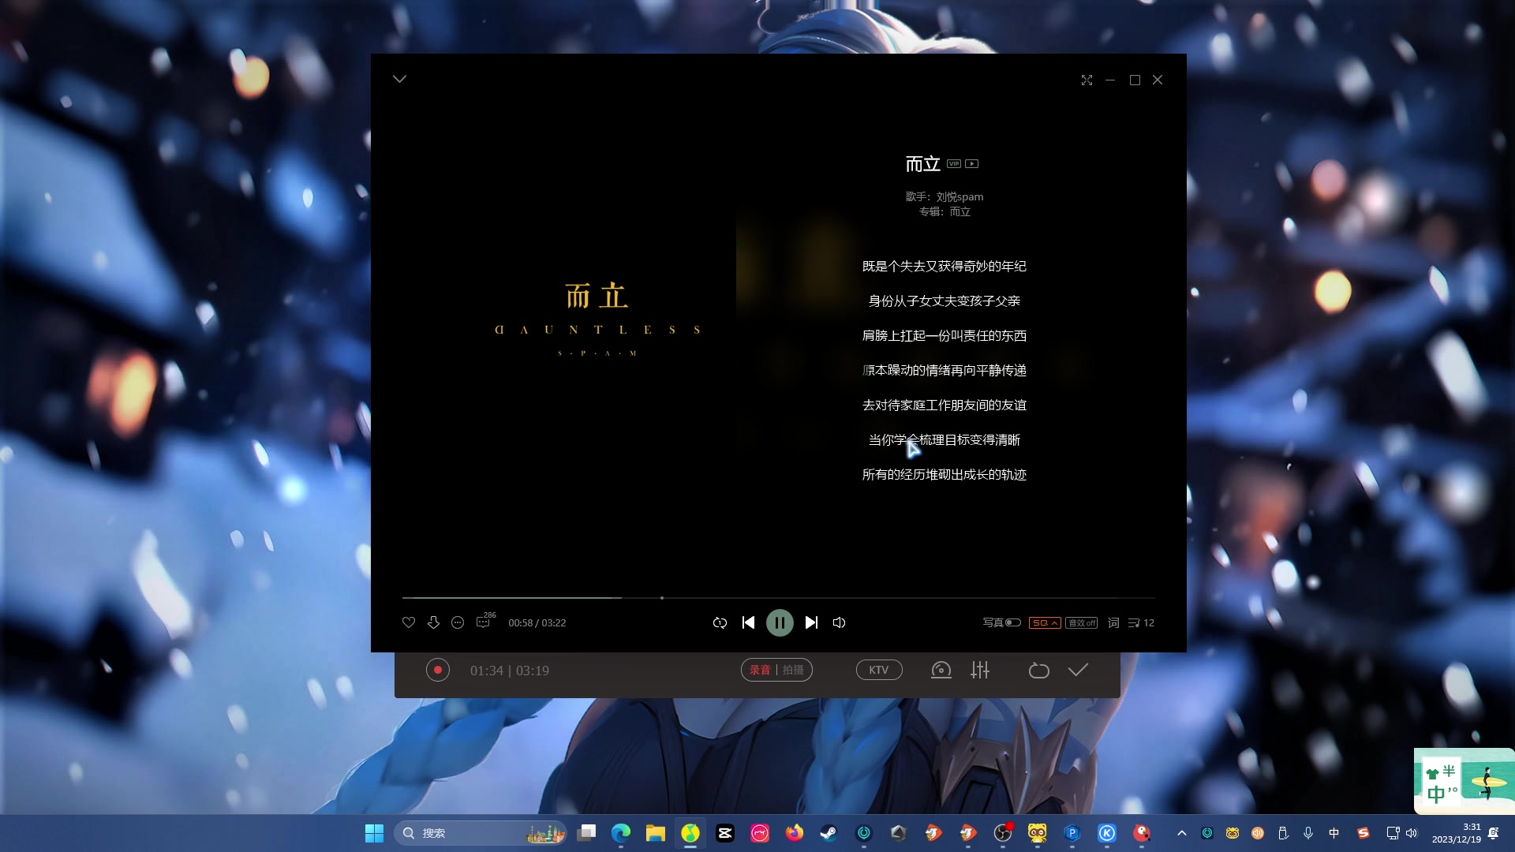Toggle the loop playback mode icon
This screenshot has height=852, width=1515.
720,622
